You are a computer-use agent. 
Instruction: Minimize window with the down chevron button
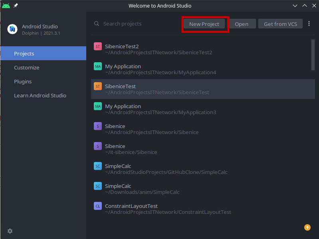pos(295,6)
